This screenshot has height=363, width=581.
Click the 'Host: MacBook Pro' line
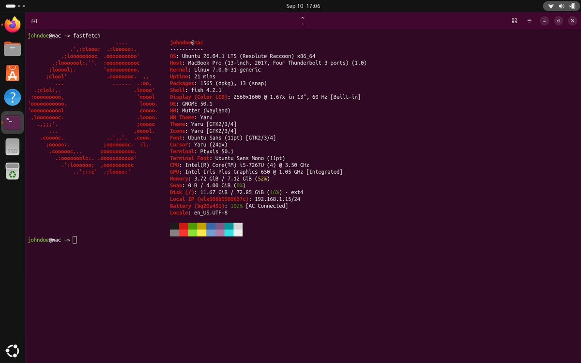click(x=268, y=63)
